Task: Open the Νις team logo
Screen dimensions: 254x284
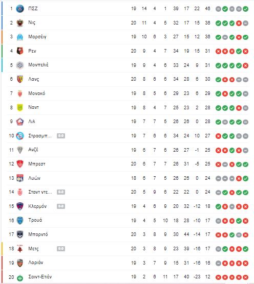Action: [20, 23]
